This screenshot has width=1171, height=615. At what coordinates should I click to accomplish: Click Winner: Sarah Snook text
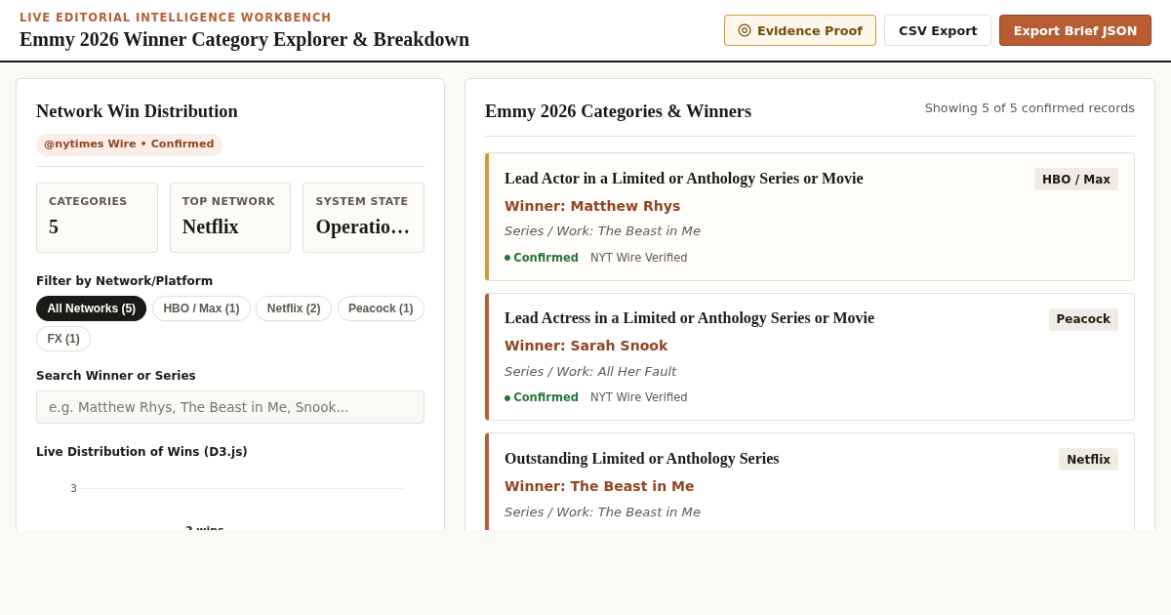click(585, 346)
